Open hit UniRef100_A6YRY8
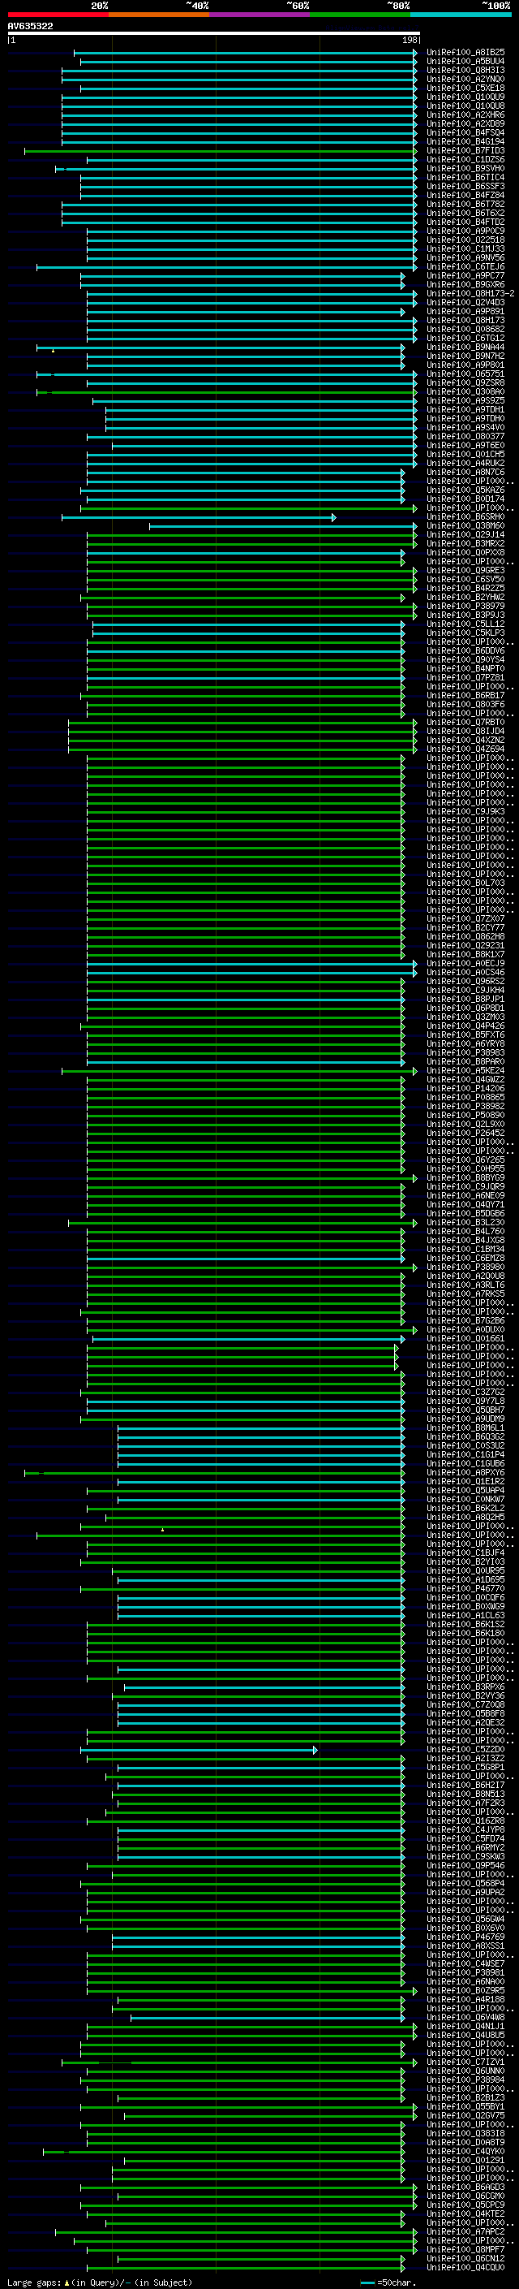The width and height of the screenshot is (519, 2289). (x=465, y=1043)
